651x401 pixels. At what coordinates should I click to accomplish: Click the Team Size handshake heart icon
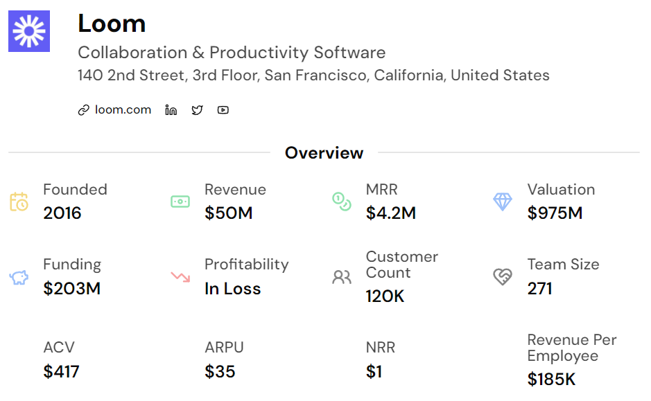(503, 276)
